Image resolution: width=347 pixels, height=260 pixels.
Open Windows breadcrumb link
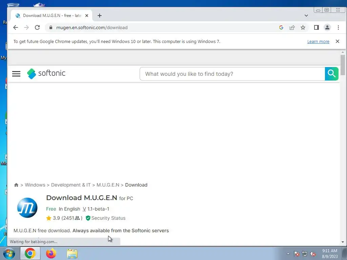tap(35, 185)
